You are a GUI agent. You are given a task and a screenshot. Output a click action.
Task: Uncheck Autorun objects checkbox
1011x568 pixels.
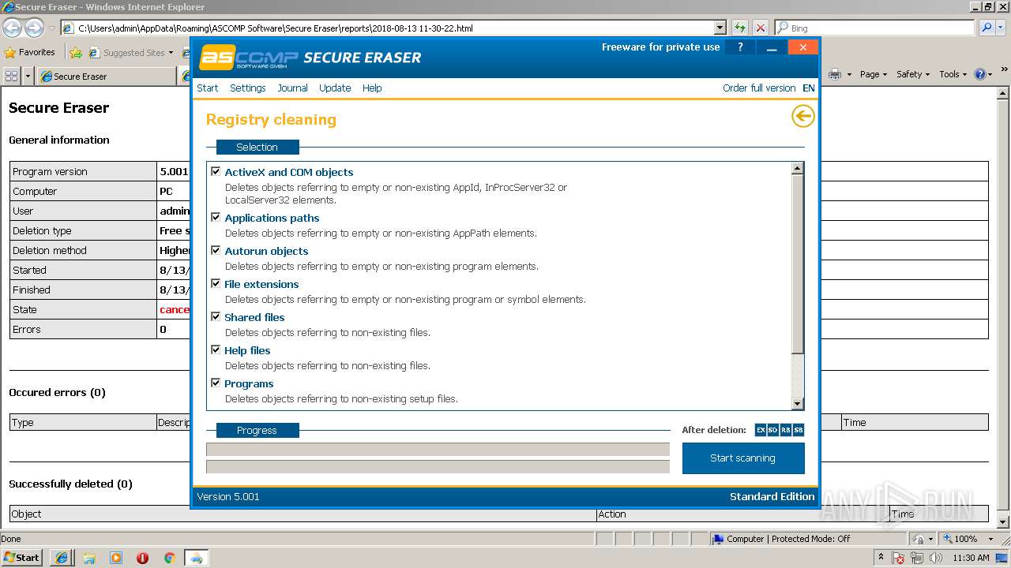(x=216, y=250)
